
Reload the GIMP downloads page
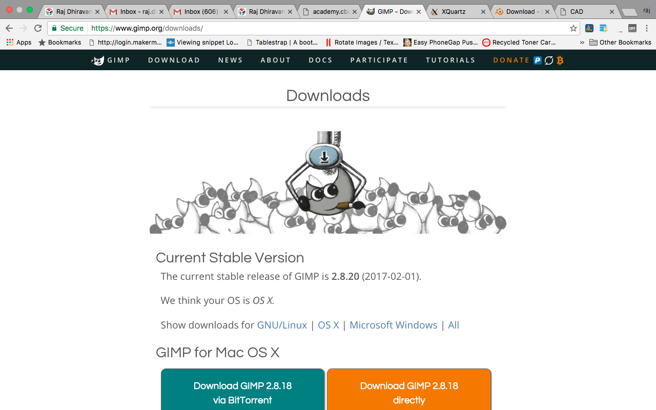click(x=38, y=28)
